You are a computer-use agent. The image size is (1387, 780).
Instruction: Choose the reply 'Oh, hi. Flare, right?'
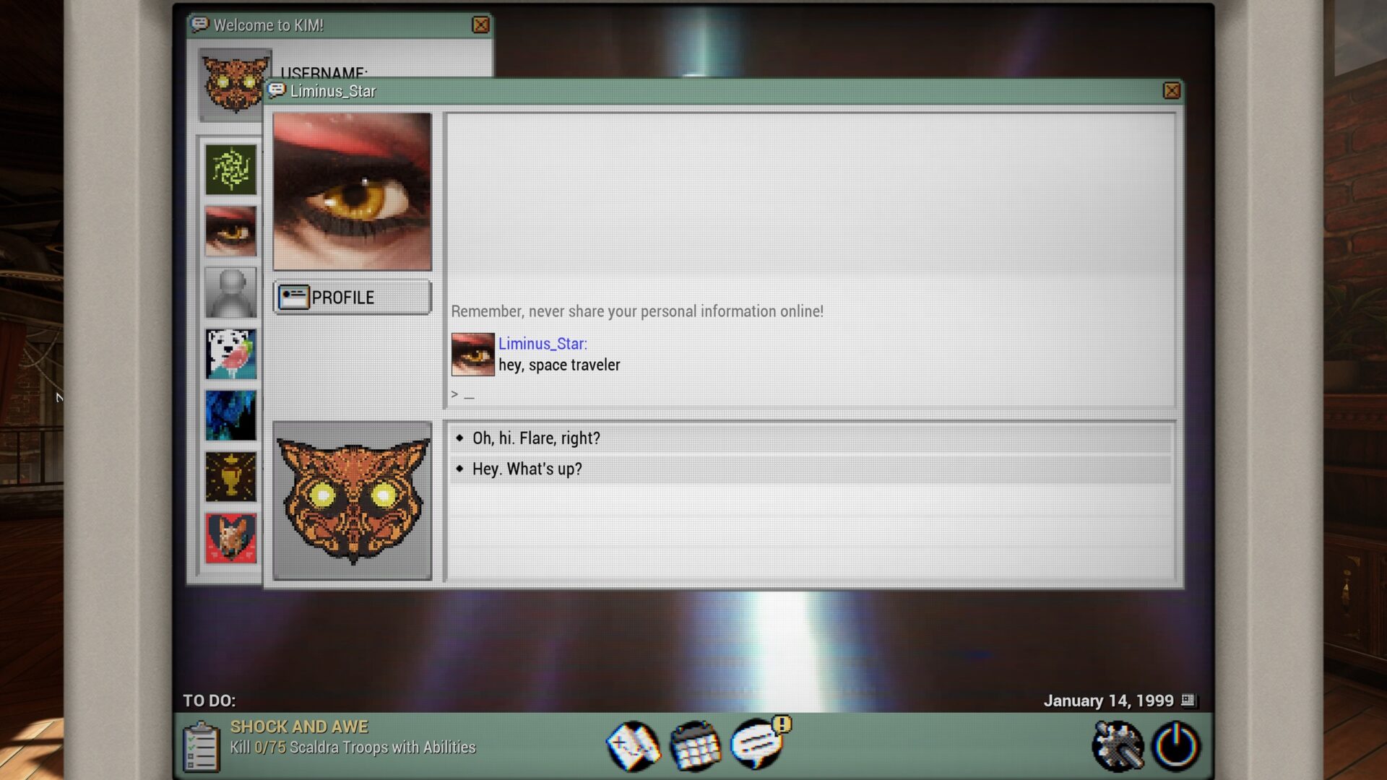pos(536,438)
